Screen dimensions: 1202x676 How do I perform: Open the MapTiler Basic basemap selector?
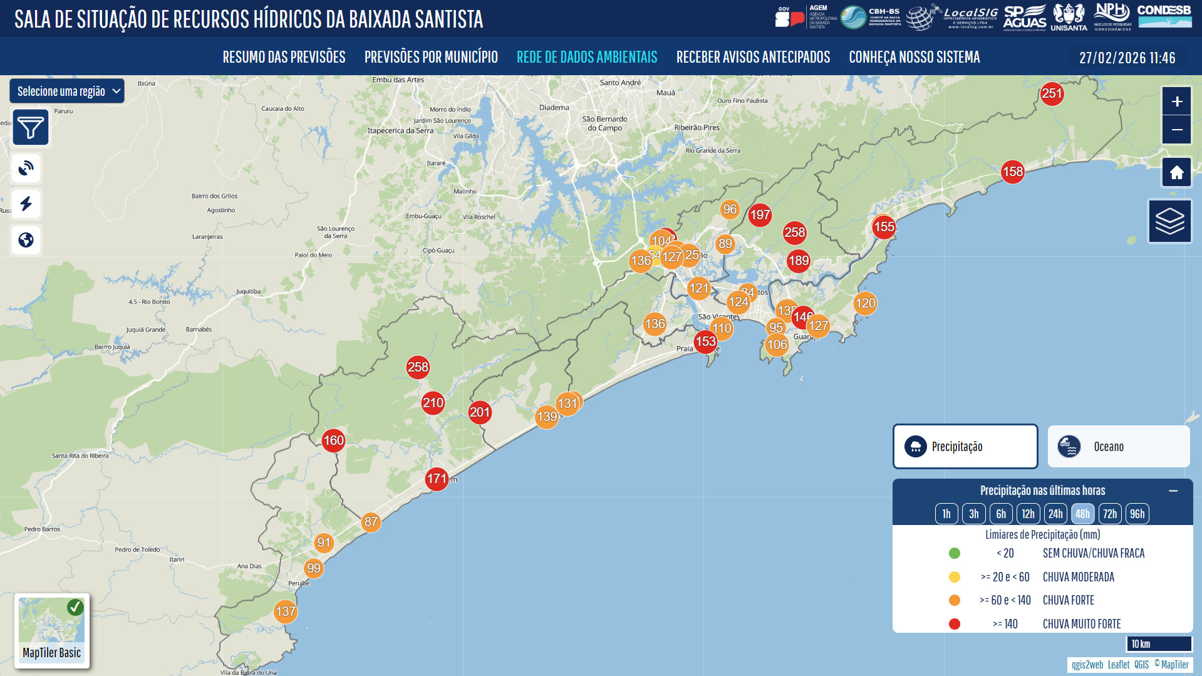[52, 630]
